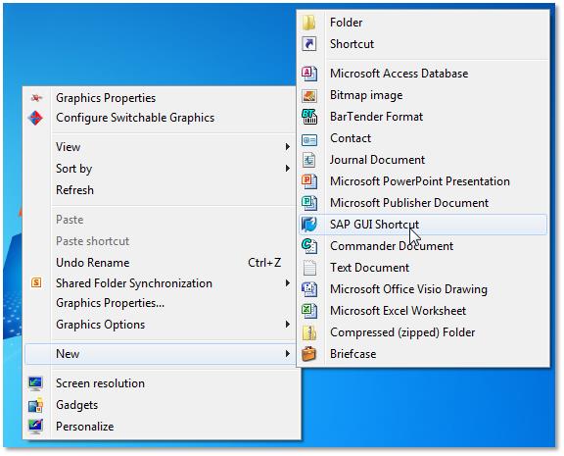Screen dimensions: 564x456
Task: Create new Compressed (zipped) Folder
Action: (x=402, y=332)
